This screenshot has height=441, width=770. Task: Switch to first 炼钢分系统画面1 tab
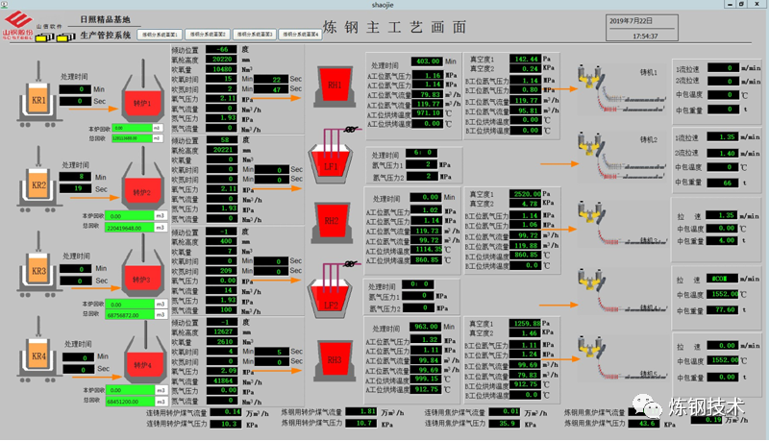pos(160,34)
